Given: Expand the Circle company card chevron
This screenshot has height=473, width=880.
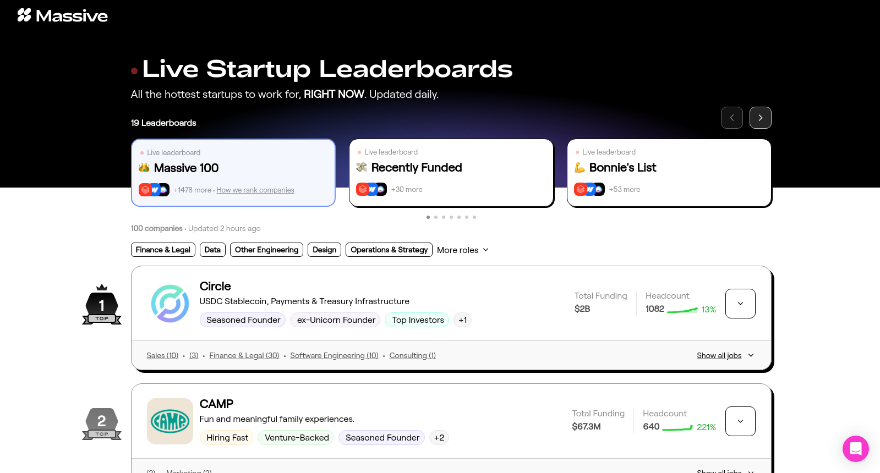Looking at the screenshot, I should pyautogui.click(x=740, y=304).
